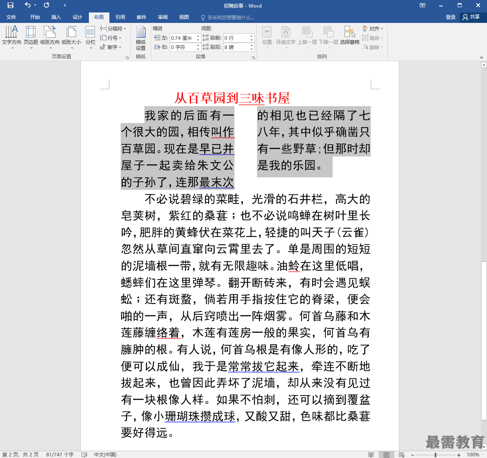
Task: Switch to the 开始 tab
Action: pos(35,17)
